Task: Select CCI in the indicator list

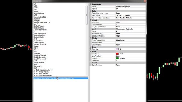Action: pos(35,32)
